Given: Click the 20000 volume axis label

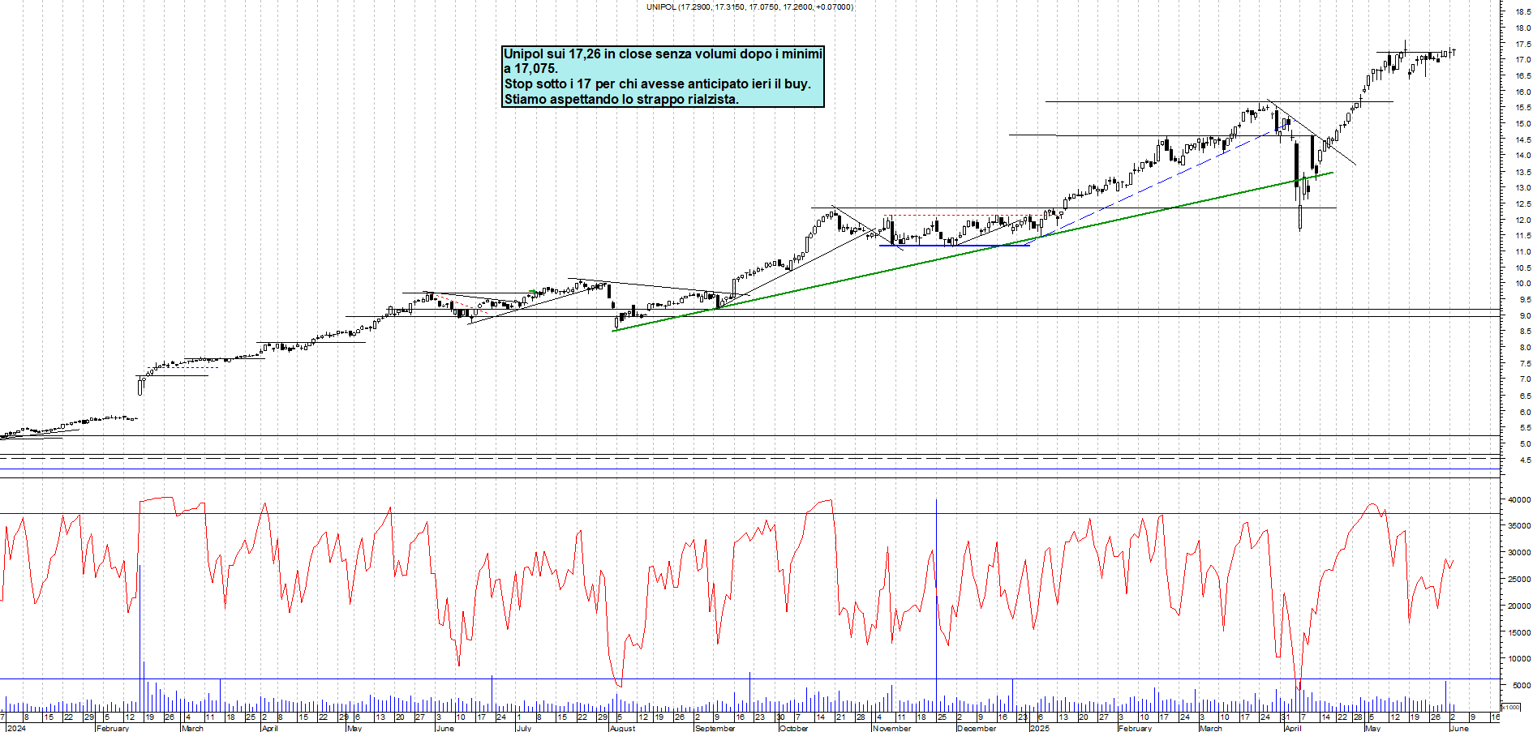Looking at the screenshot, I should 1519,606.
